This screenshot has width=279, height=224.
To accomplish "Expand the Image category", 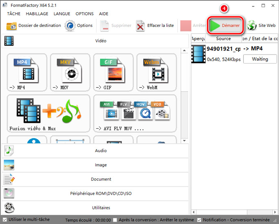I will pos(95,165).
